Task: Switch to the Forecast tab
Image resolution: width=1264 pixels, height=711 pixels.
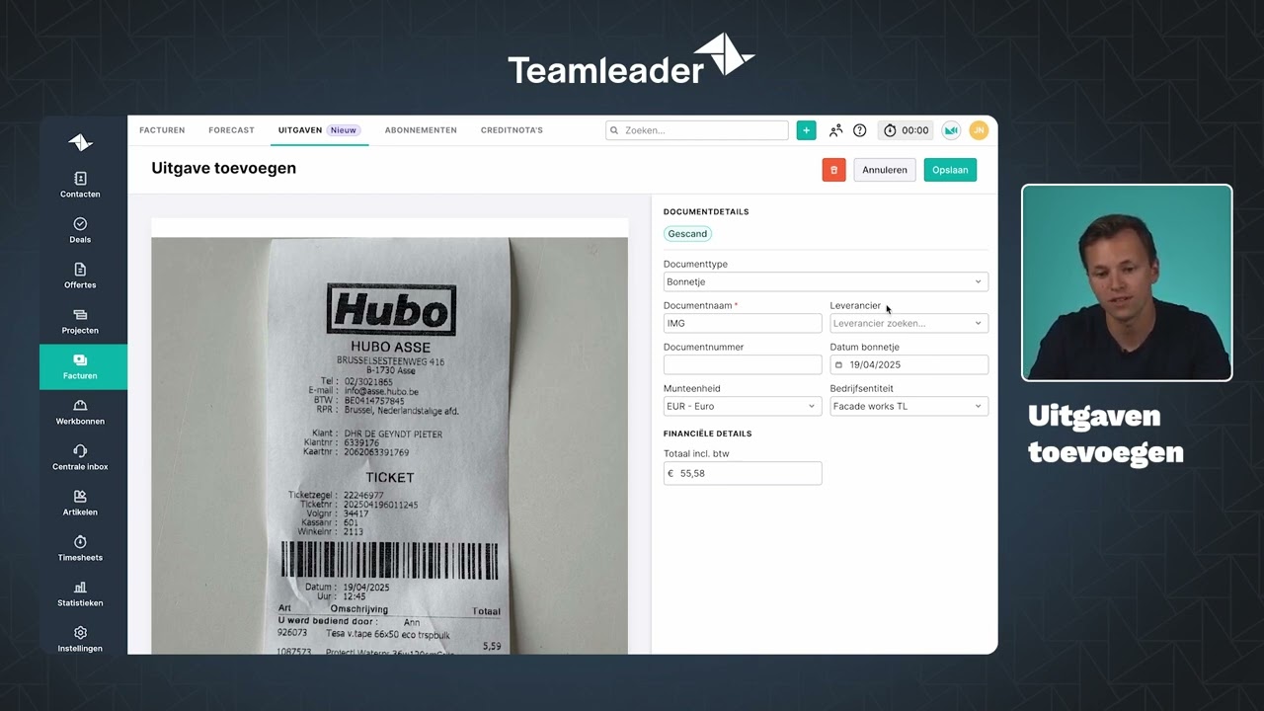Action: 231,130
